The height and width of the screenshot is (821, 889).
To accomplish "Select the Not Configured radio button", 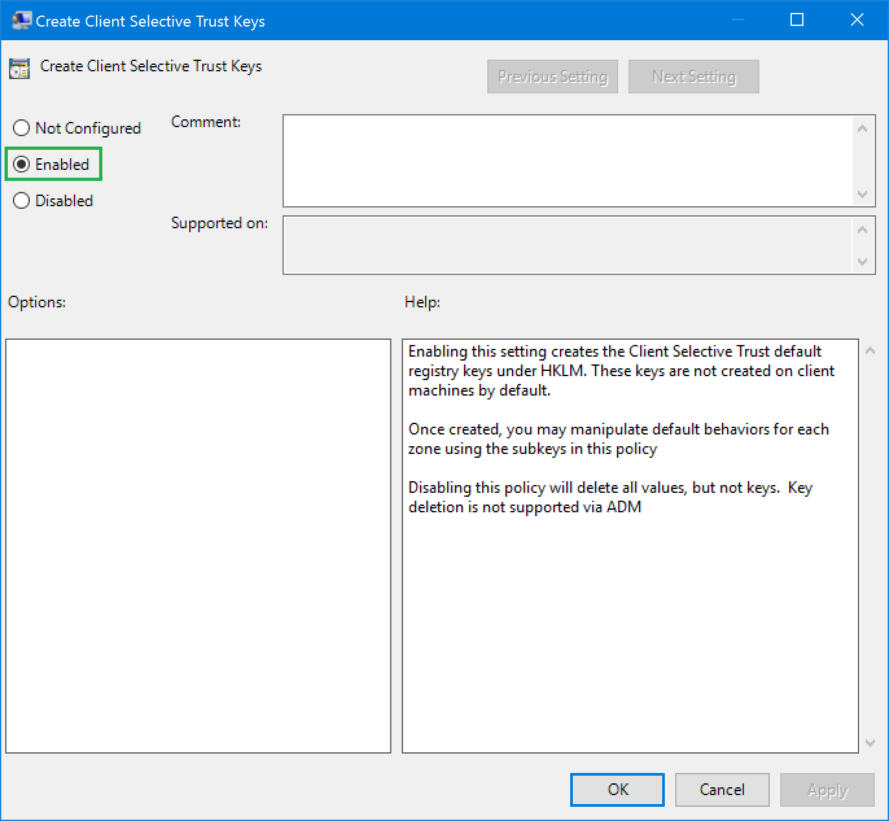I will pos(21,128).
